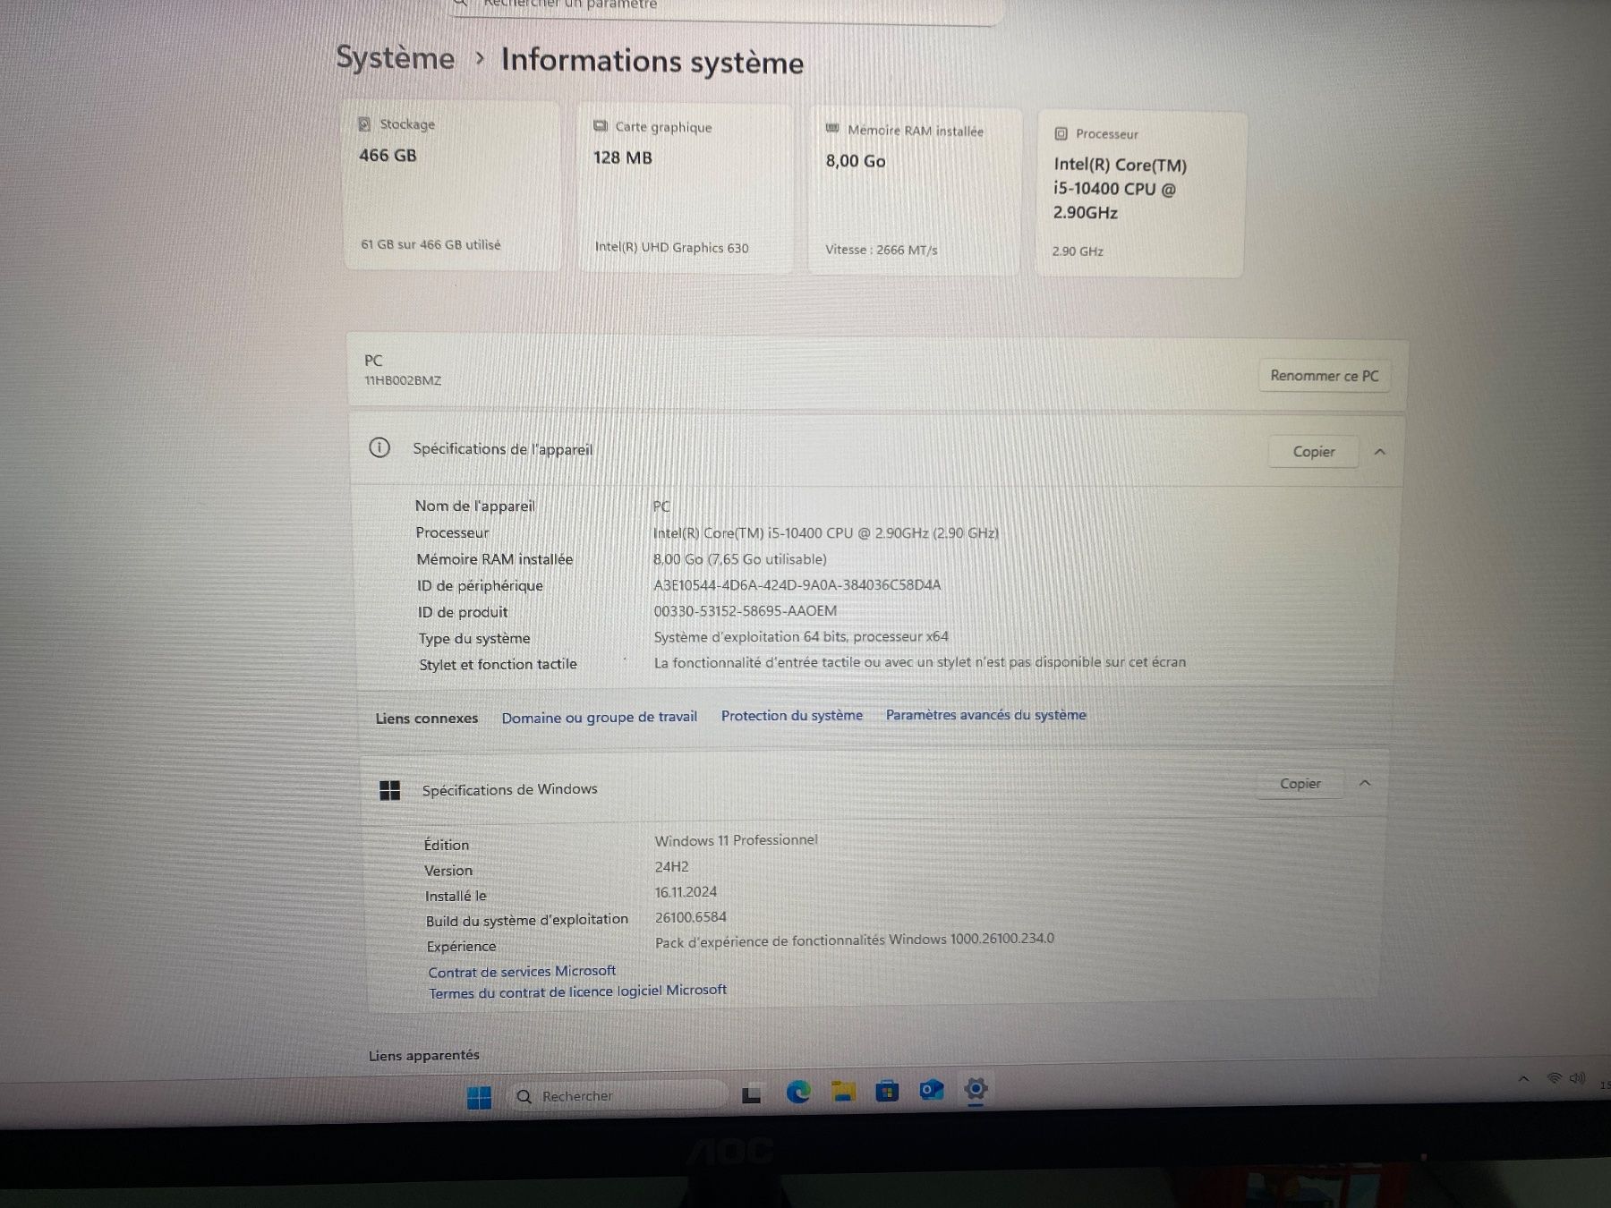This screenshot has width=1611, height=1208.
Task: Click the Intel(R) UHD Graphics 630 text
Action: pos(671,248)
